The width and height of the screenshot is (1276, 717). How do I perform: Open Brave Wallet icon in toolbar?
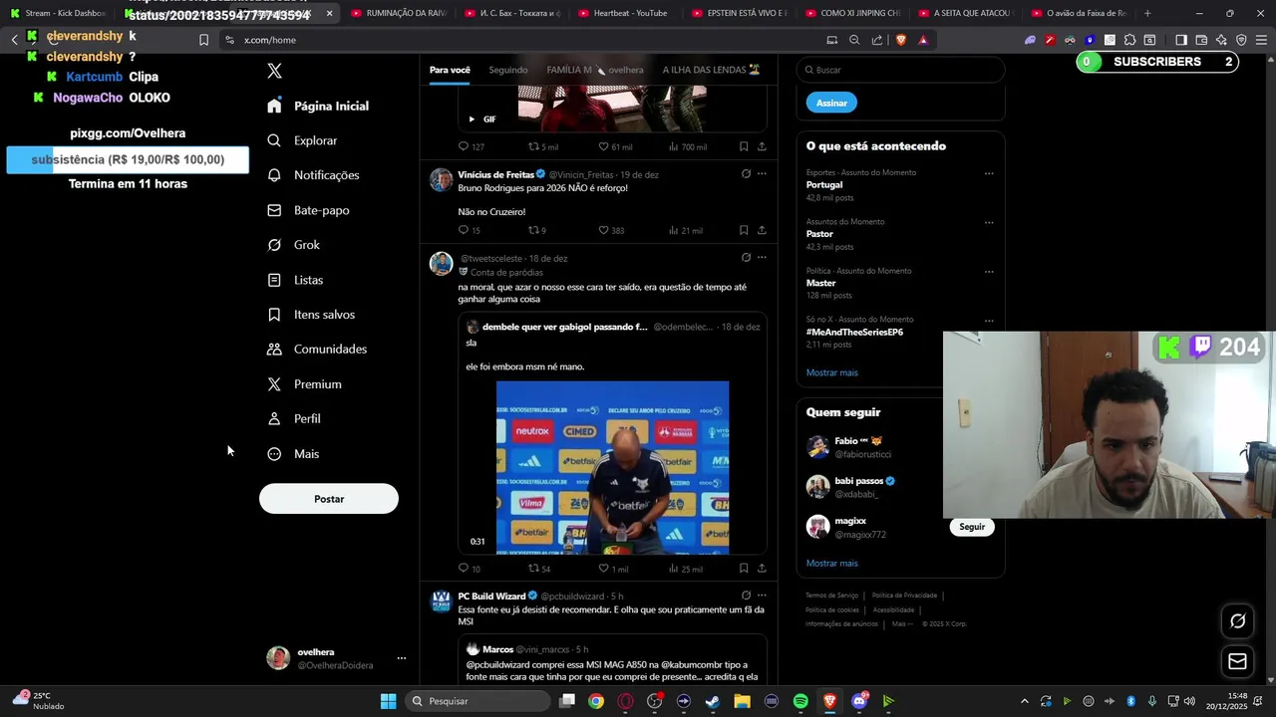[x=1201, y=40]
